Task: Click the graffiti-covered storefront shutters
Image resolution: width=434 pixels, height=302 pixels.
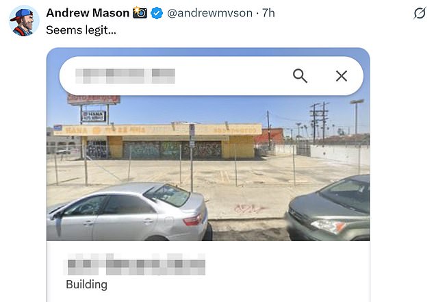Action: click(x=172, y=150)
